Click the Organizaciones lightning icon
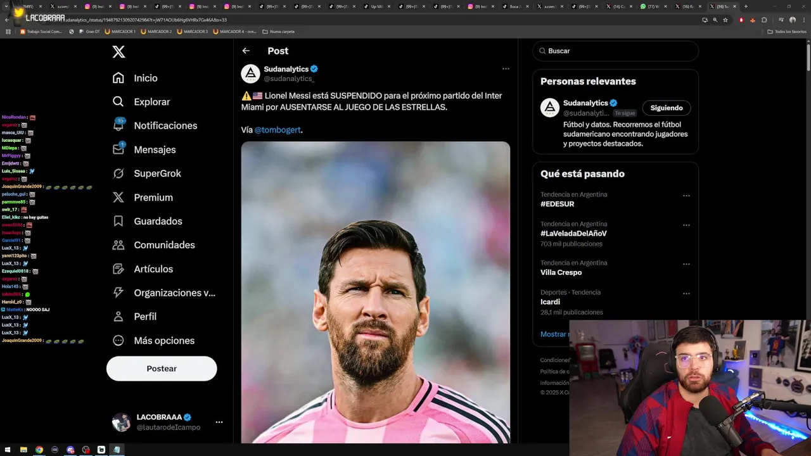 point(118,293)
